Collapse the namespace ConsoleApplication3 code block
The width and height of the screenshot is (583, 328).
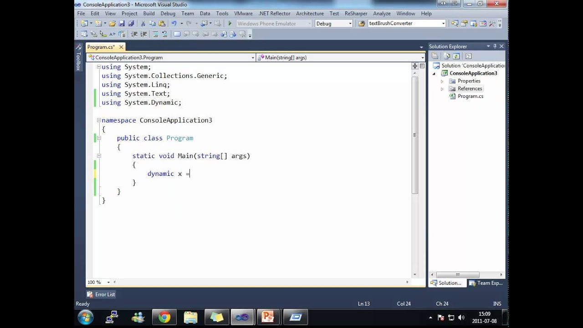tap(98, 120)
